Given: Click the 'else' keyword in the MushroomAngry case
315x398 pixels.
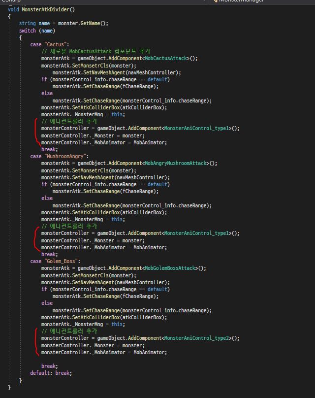Looking at the screenshot, I should pyautogui.click(x=47, y=198).
